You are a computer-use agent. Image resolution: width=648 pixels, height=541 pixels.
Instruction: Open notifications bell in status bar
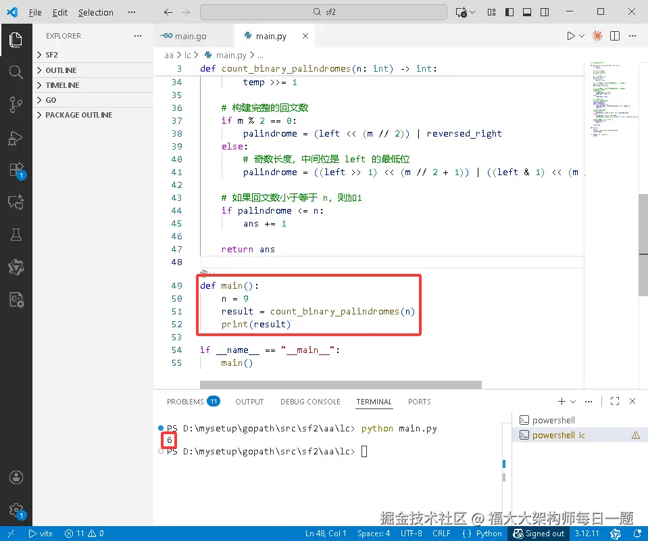637,534
